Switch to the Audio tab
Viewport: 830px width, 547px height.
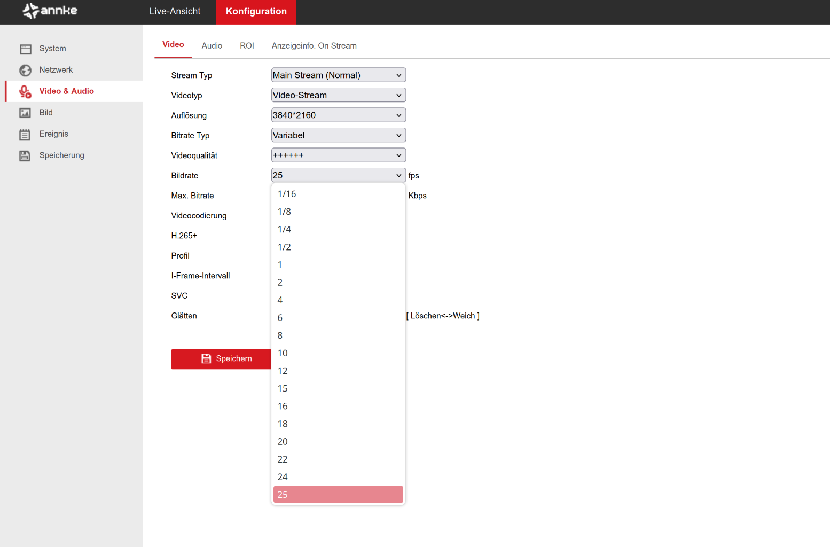point(212,46)
